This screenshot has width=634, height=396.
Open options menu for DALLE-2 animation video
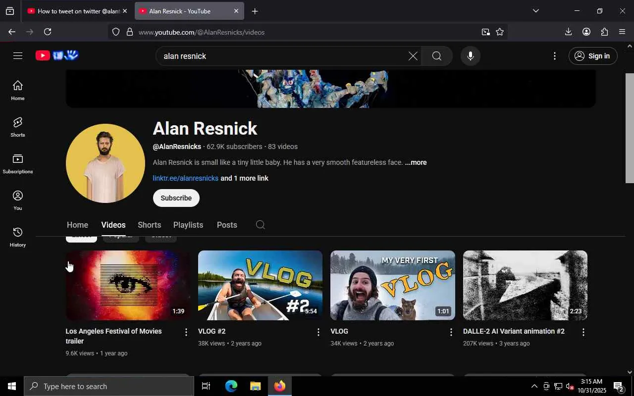pos(583,332)
